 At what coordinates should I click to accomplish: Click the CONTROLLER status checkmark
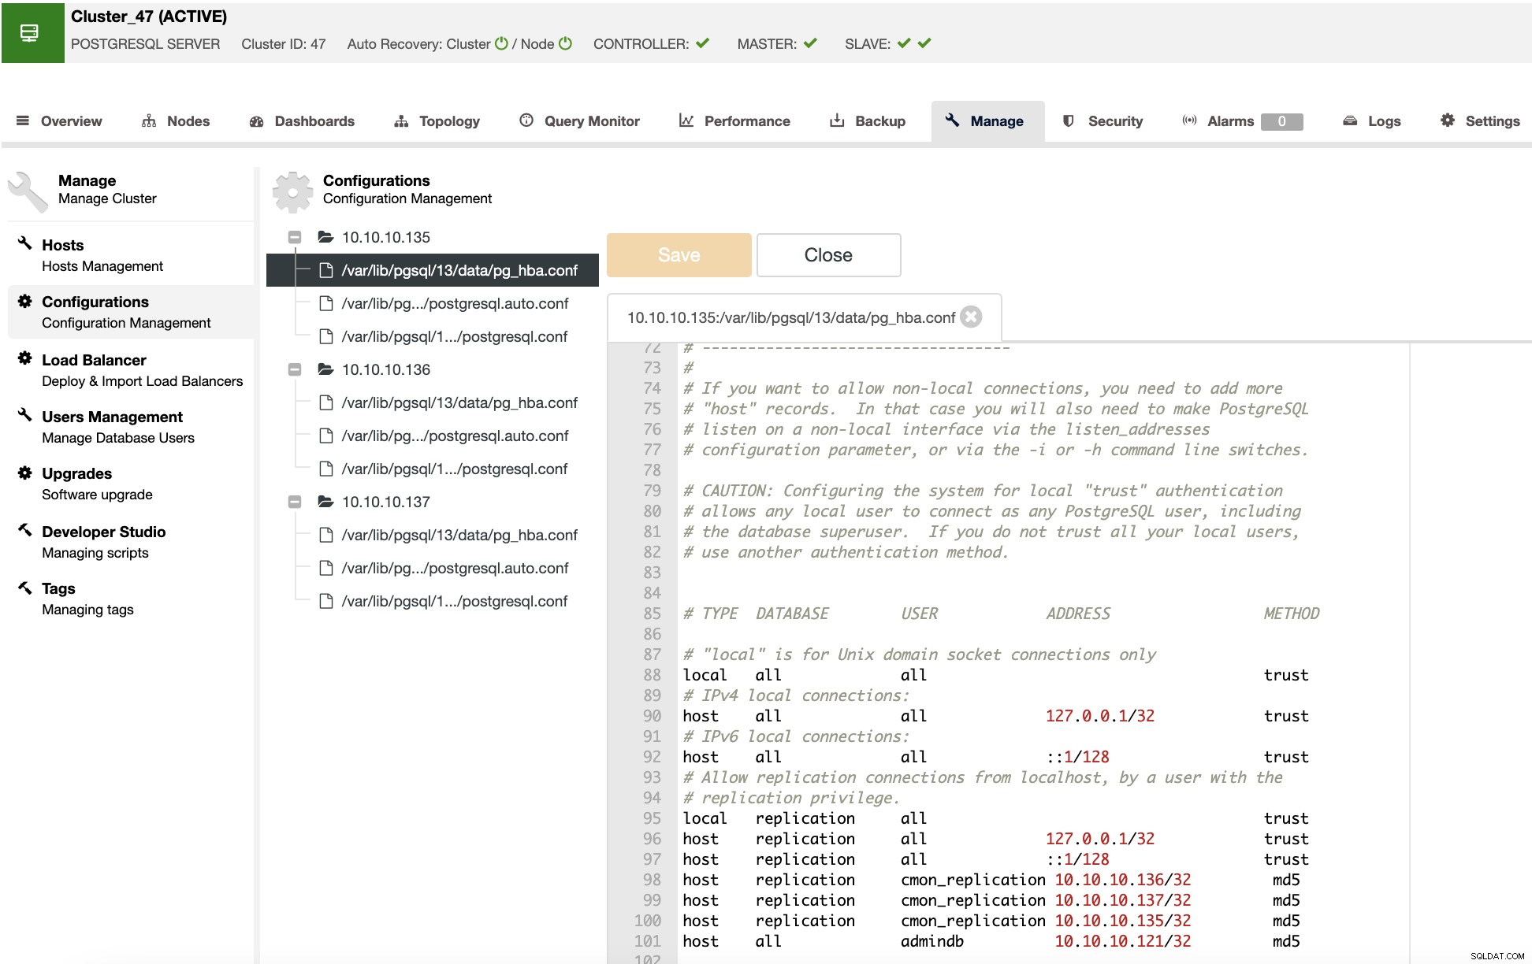tap(702, 43)
